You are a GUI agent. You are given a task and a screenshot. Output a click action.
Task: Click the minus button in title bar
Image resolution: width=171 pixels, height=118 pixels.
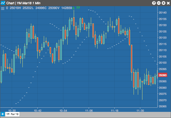coord(159,3)
